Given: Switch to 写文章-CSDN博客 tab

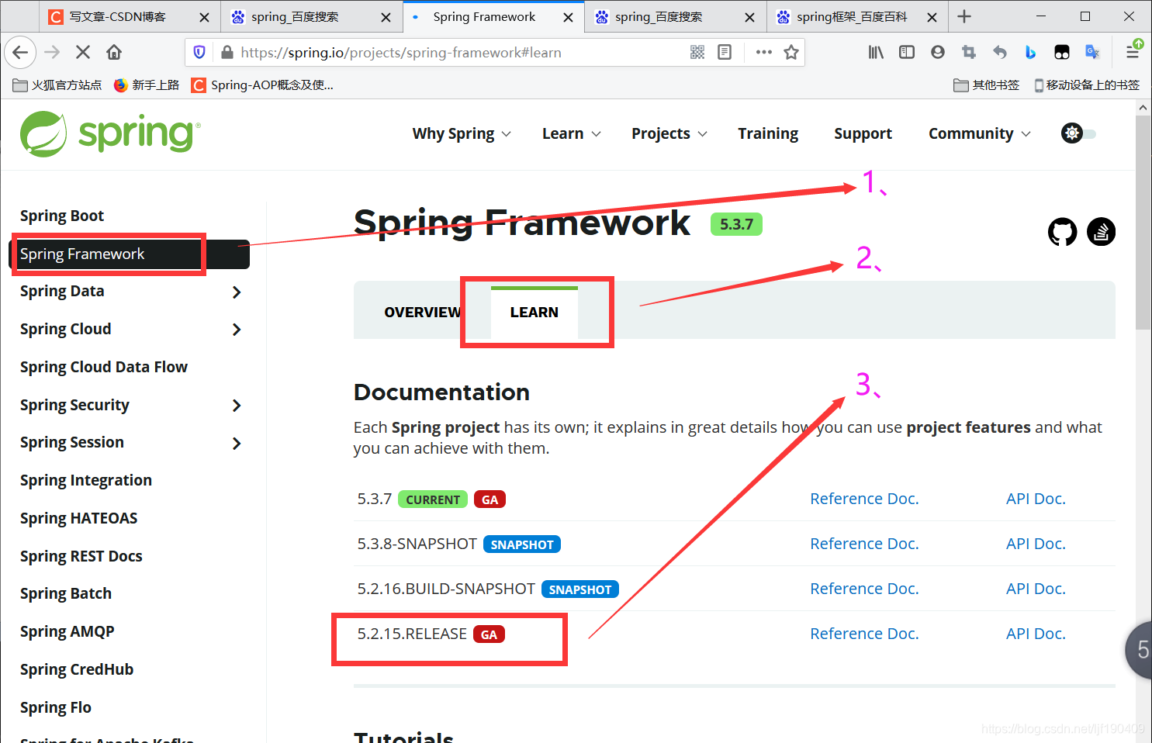Looking at the screenshot, I should point(129,17).
